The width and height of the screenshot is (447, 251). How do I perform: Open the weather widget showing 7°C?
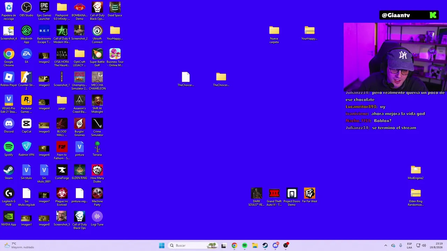(19, 245)
